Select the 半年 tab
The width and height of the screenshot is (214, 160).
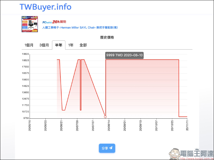[59, 45]
